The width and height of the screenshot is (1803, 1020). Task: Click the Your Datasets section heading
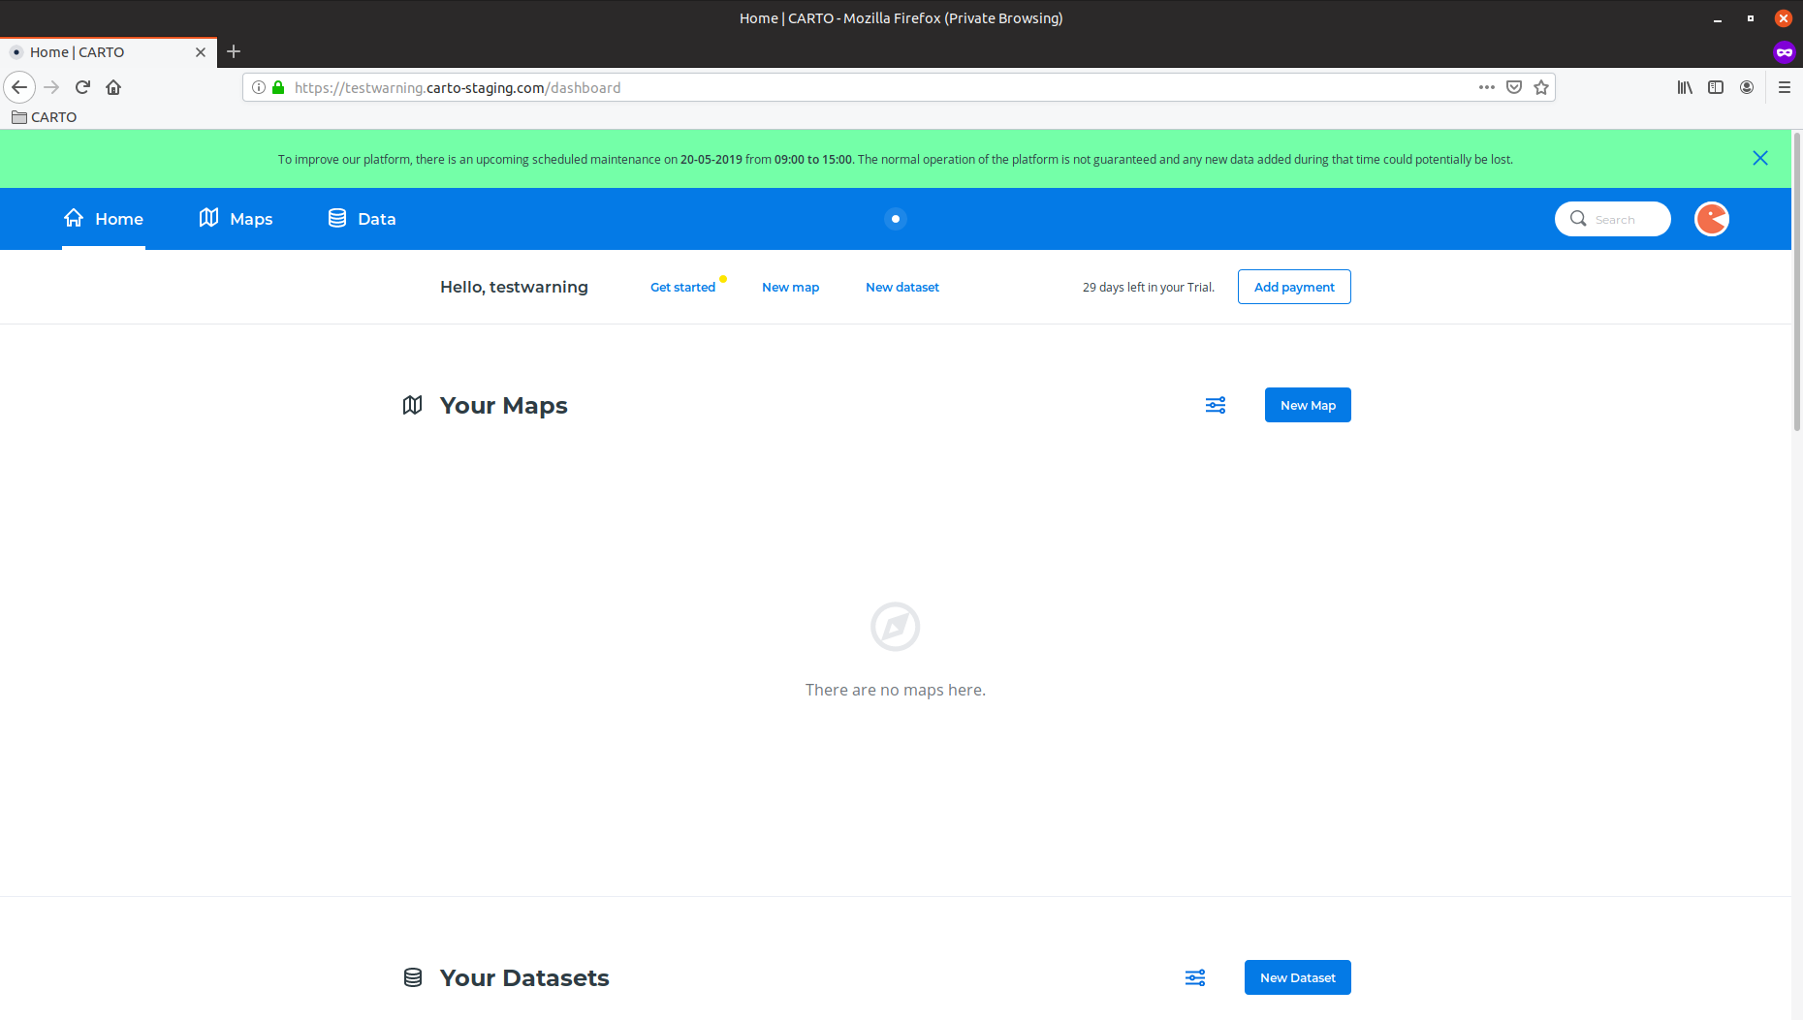pyautogui.click(x=524, y=977)
